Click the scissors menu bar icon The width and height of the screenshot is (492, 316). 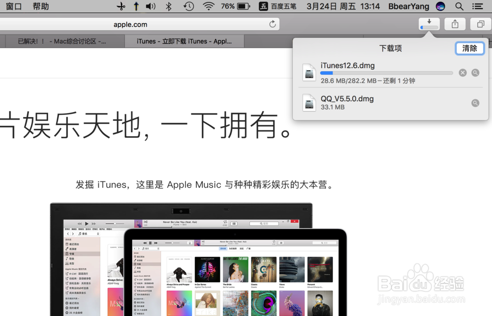coord(121,6)
